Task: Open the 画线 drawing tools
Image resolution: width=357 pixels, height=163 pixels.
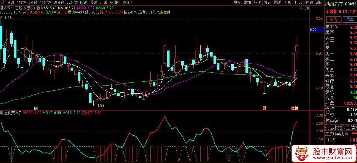Action: coord(277,2)
